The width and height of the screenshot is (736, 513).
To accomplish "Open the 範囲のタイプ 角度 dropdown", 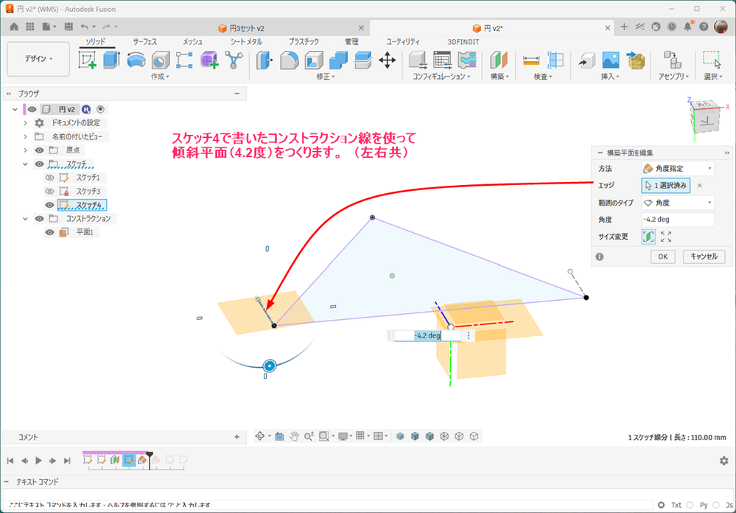I will pos(678,203).
